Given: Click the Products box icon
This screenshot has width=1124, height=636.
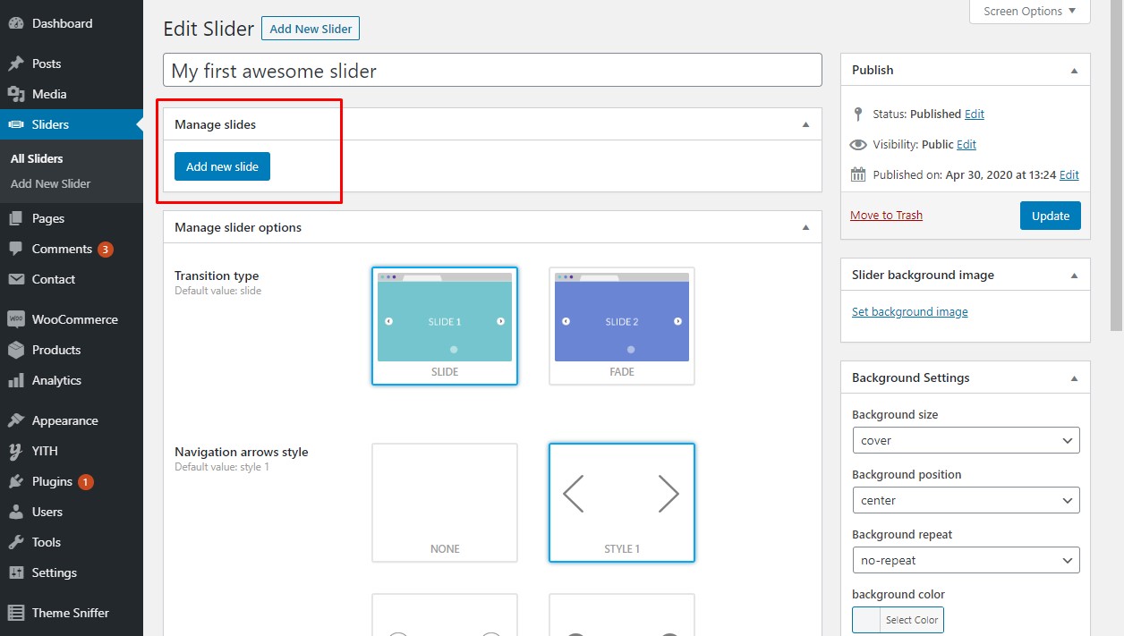Looking at the screenshot, I should tap(16, 350).
